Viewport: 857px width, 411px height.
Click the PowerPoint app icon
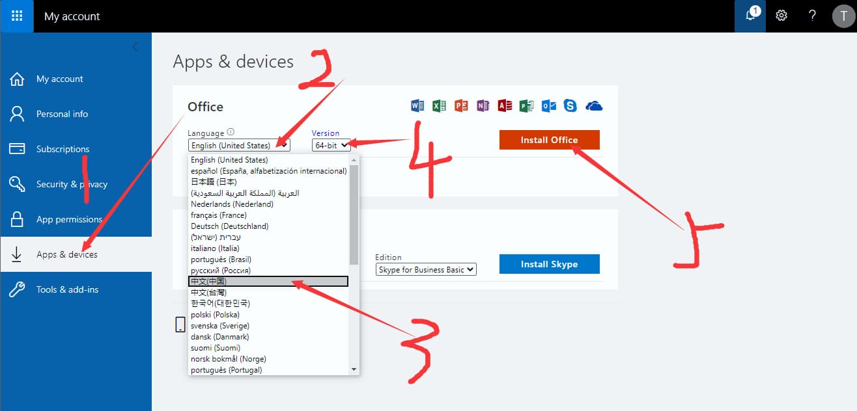[461, 105]
